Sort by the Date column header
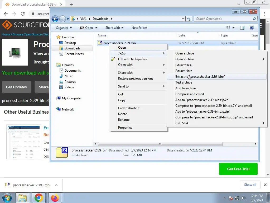Image resolution: width=270 pixels, height=203 pixels. 181,35
